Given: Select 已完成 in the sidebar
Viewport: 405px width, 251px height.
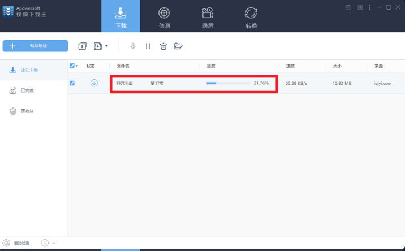Looking at the screenshot, I should tap(34, 90).
